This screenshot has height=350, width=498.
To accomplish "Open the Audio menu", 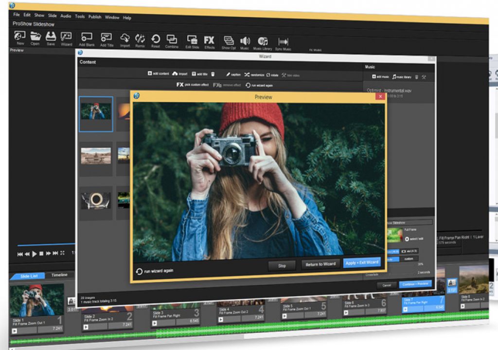I will coord(66,16).
